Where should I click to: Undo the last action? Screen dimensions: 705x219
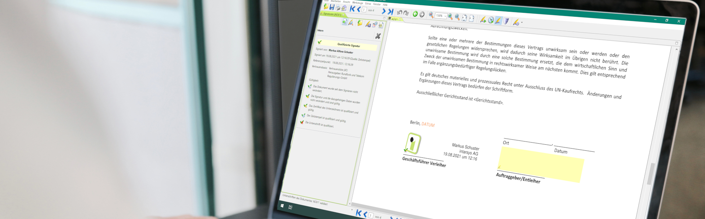tap(399, 12)
